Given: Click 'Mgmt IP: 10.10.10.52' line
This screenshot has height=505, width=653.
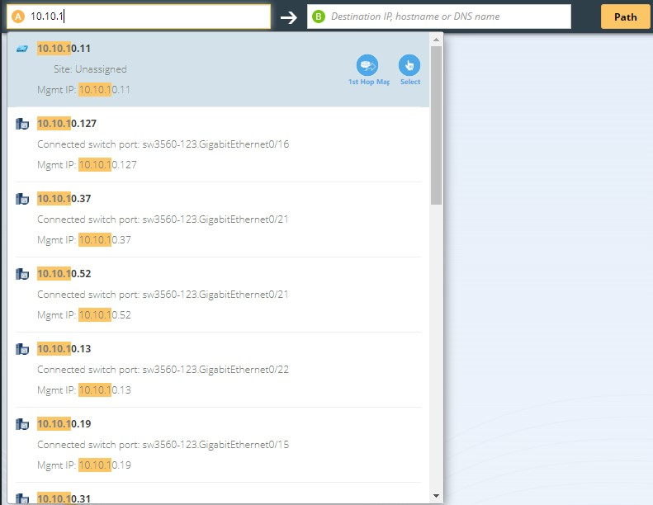Looking at the screenshot, I should click(84, 314).
